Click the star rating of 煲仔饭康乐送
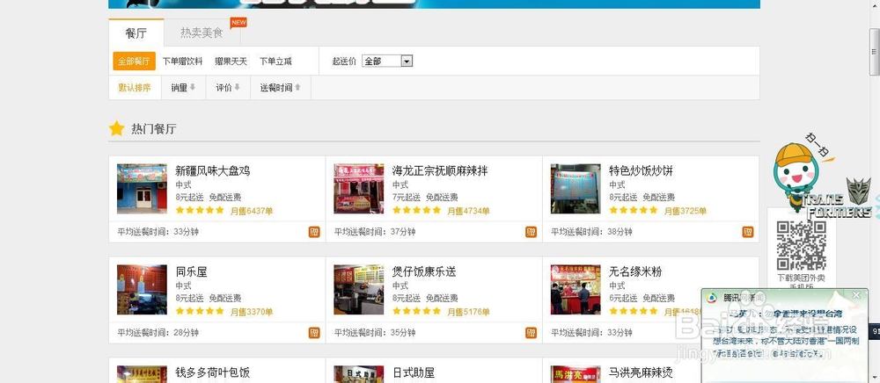880x383 pixels. coord(416,311)
